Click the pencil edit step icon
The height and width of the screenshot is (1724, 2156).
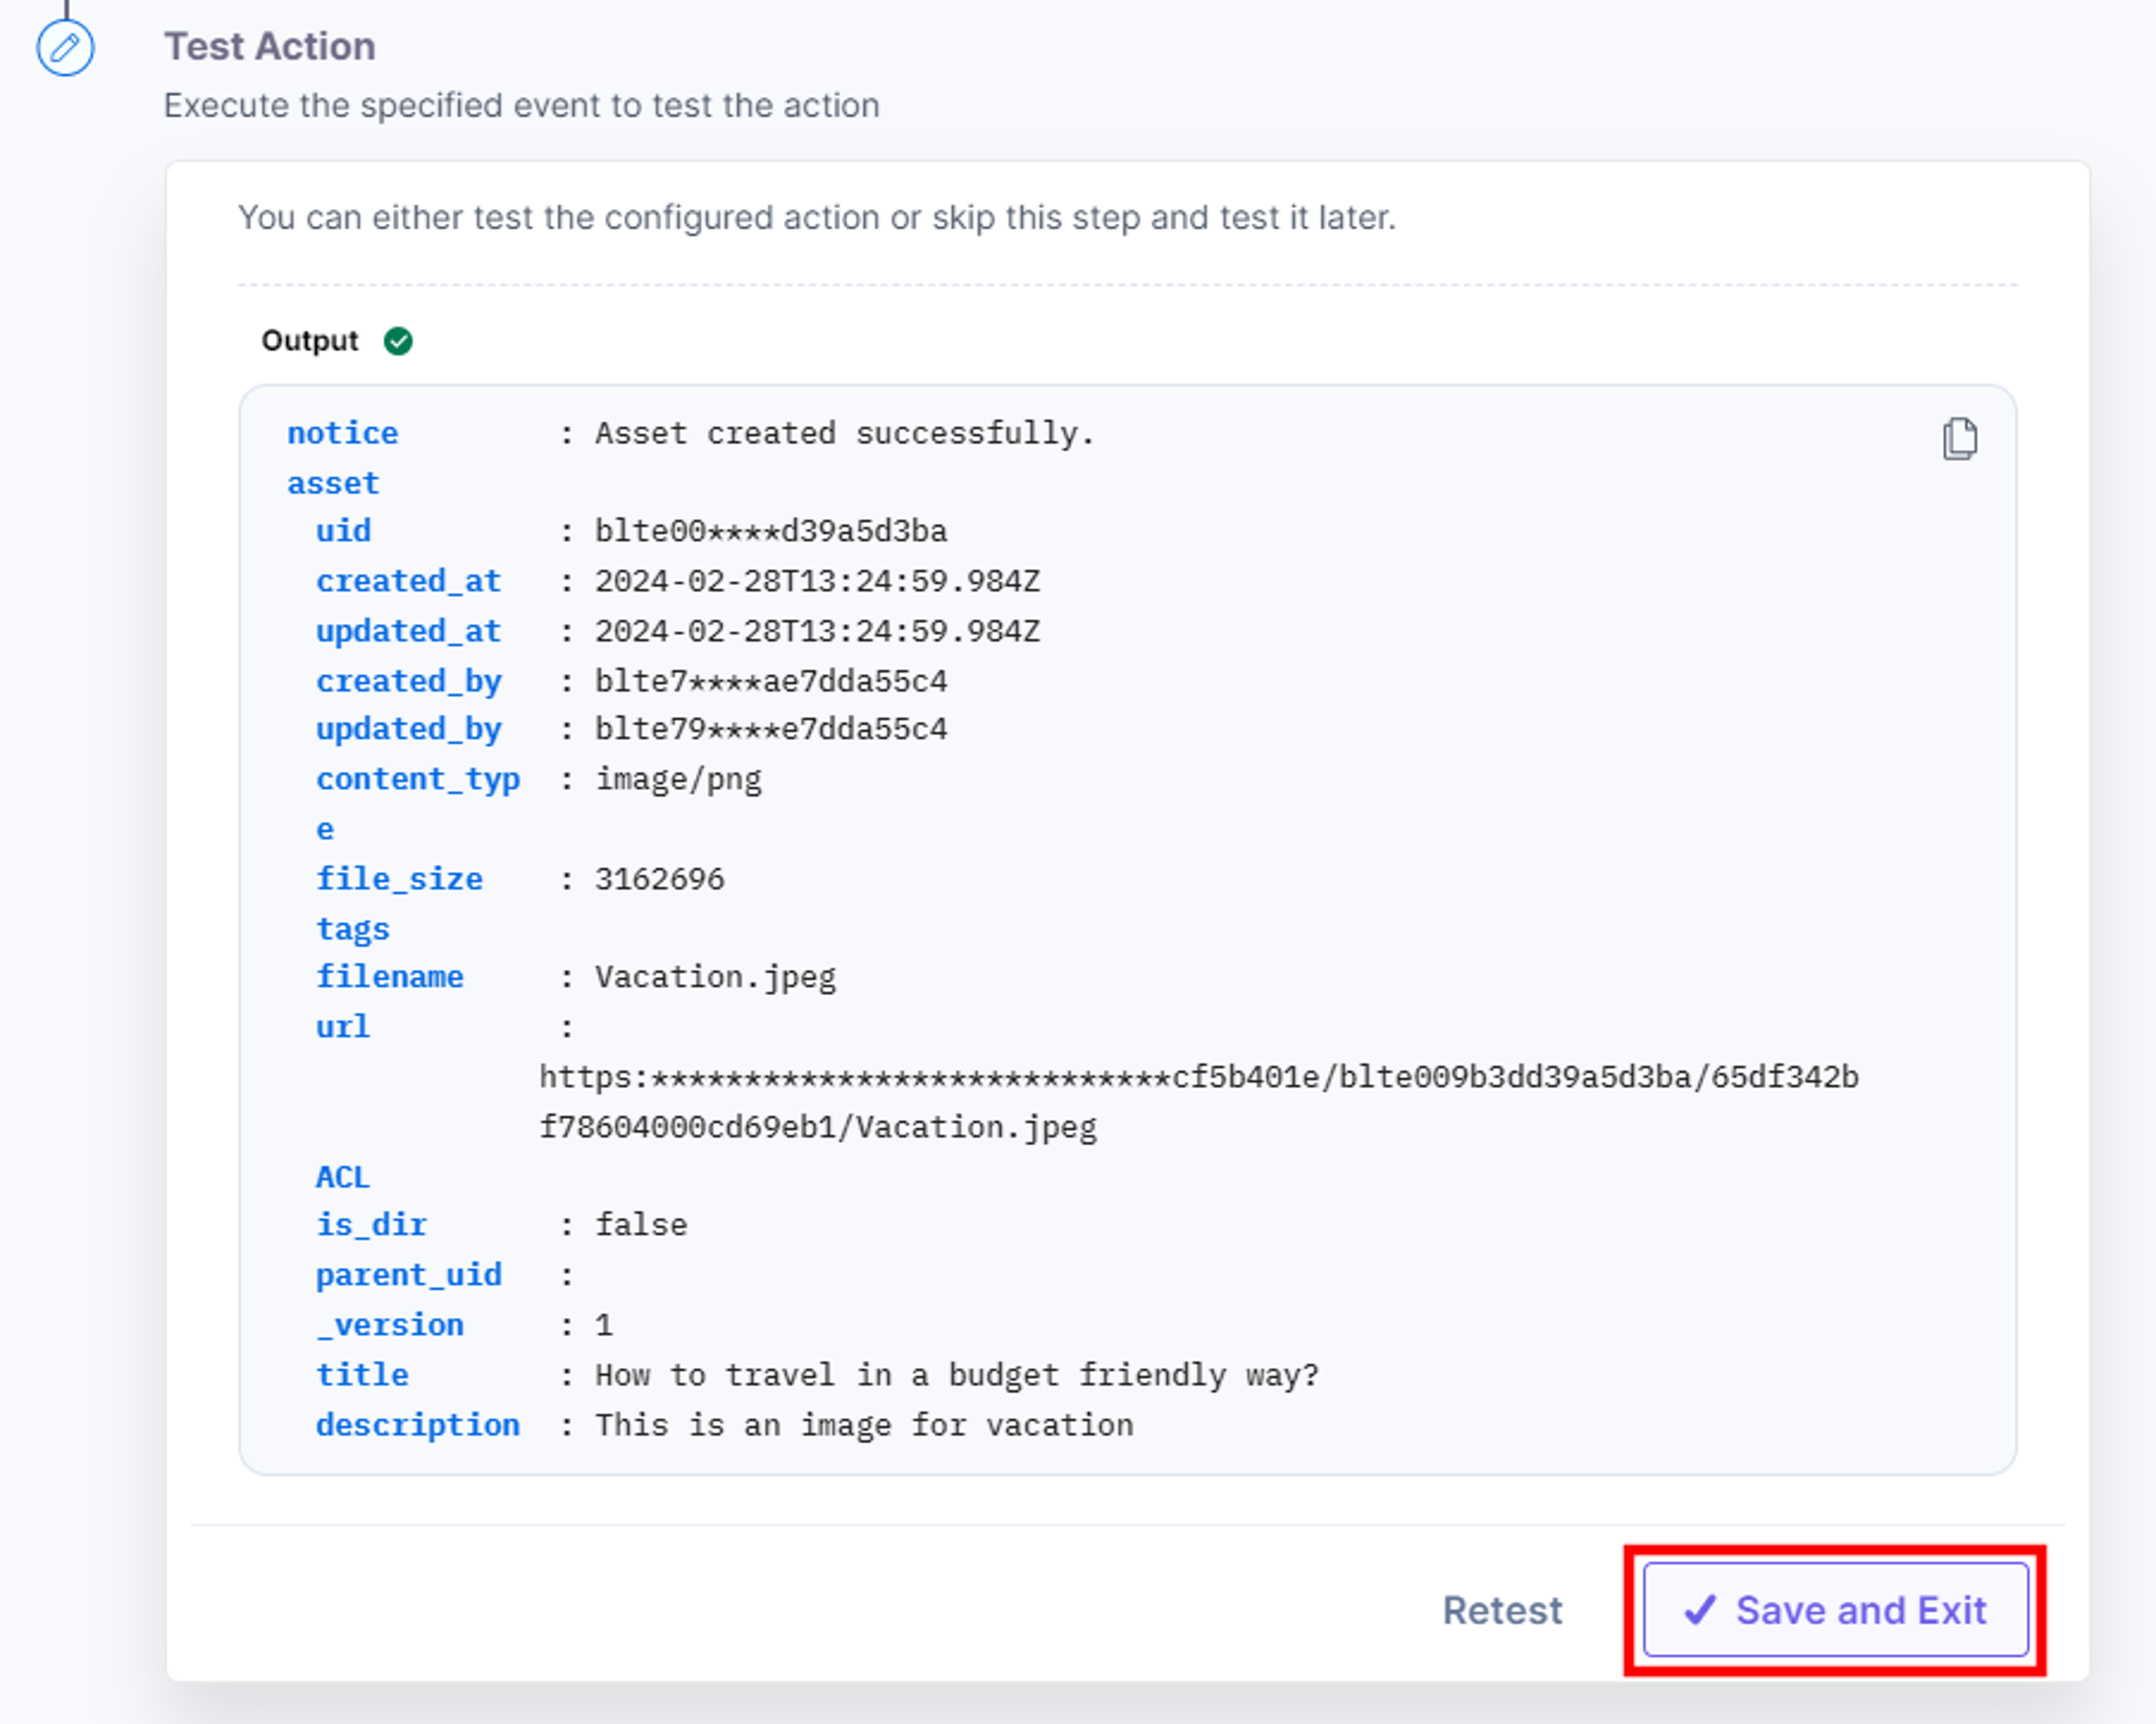[65, 47]
